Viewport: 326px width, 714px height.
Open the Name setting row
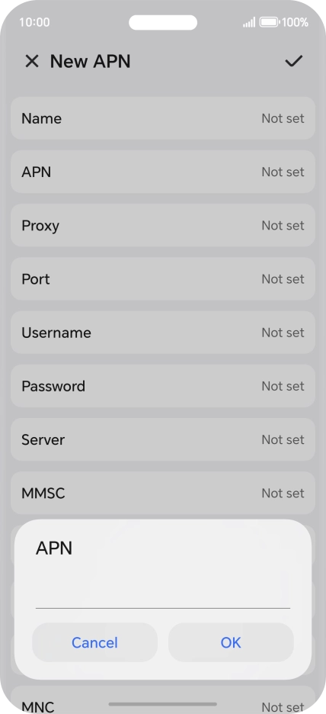point(163,118)
